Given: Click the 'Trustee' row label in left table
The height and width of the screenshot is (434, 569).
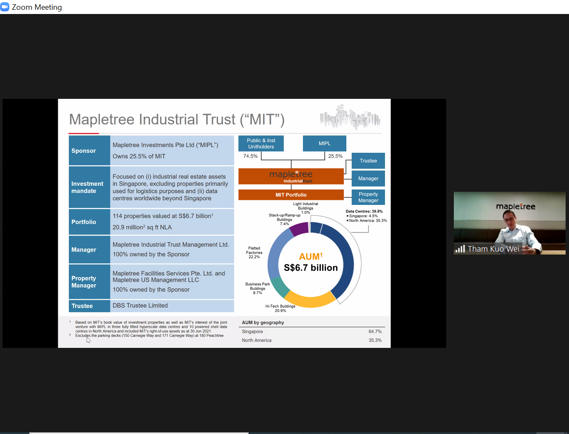Looking at the screenshot, I should coord(89,306).
